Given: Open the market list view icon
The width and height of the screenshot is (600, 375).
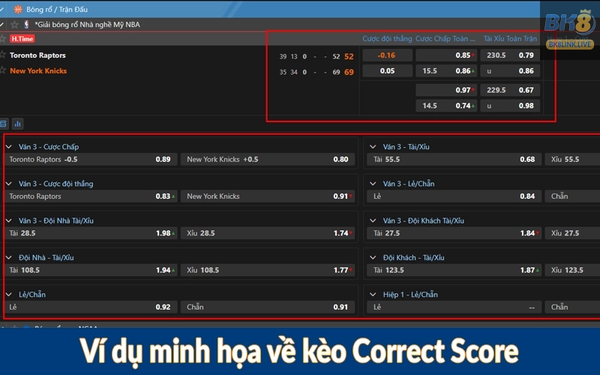Looking at the screenshot, I should point(4,124).
